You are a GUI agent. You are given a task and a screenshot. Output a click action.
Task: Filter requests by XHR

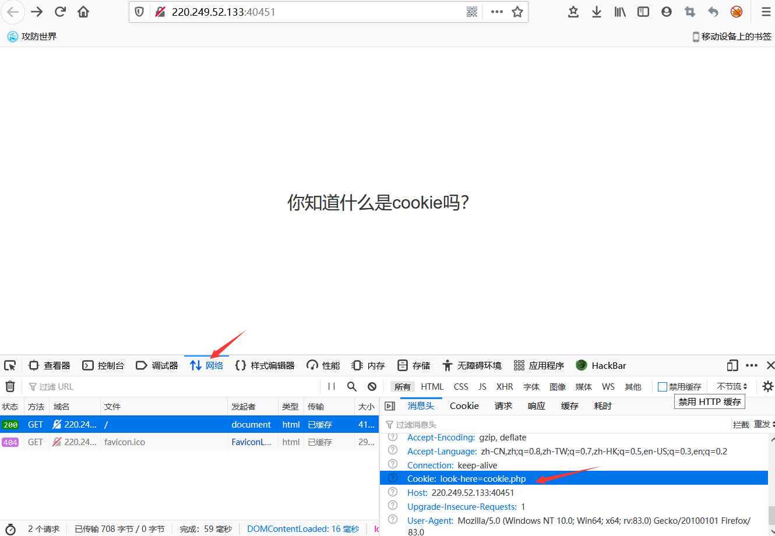505,386
